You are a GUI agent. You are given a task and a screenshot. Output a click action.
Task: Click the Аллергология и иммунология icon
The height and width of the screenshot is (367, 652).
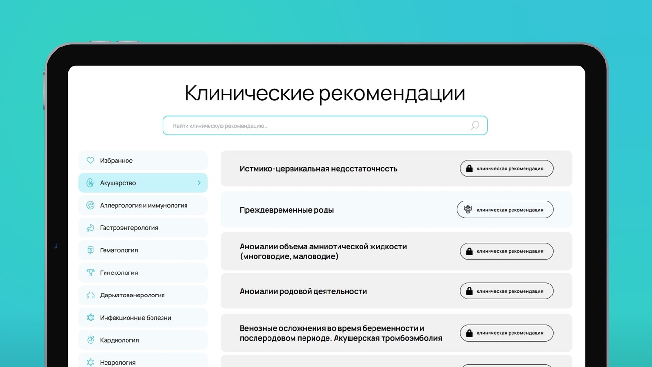pyautogui.click(x=90, y=205)
